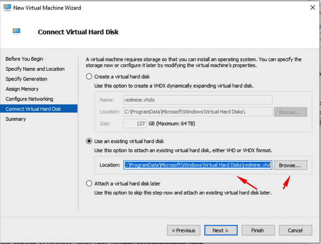This screenshot has width=321, height=244.
Task: Open the 'Configure Networking' step
Action: point(29,99)
